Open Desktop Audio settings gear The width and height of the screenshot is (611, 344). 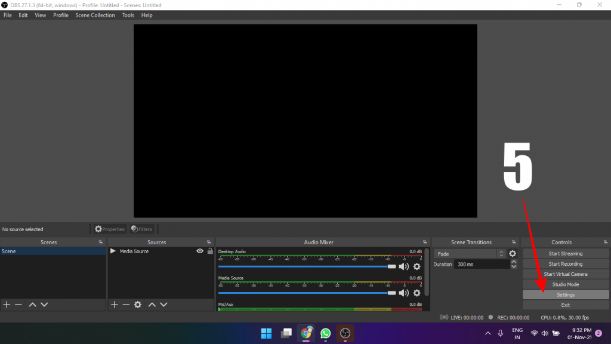pos(417,266)
